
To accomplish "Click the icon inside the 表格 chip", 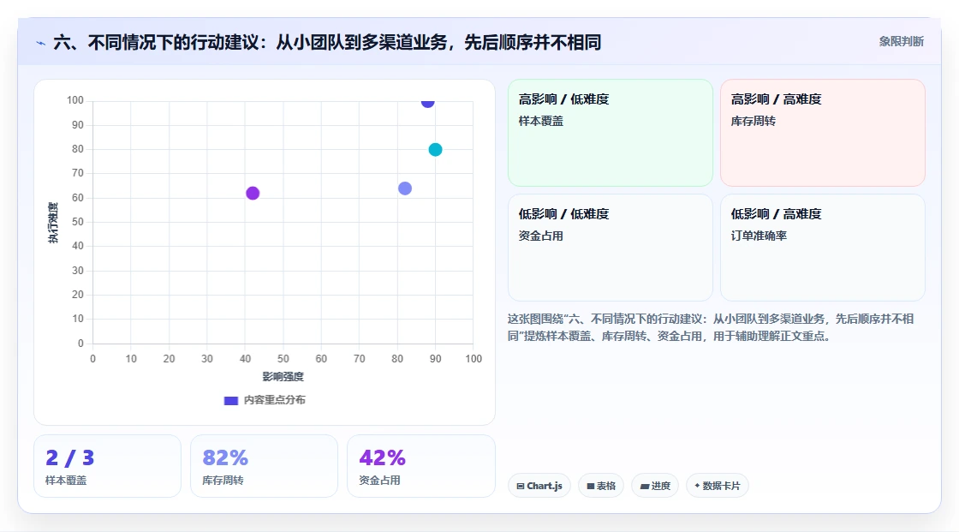I will [x=590, y=486].
